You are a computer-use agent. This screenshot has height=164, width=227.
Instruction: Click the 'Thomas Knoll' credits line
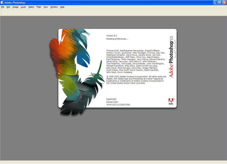pos(133,50)
